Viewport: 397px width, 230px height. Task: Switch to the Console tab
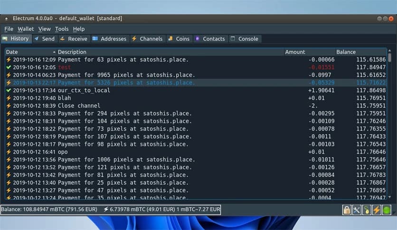coord(245,39)
